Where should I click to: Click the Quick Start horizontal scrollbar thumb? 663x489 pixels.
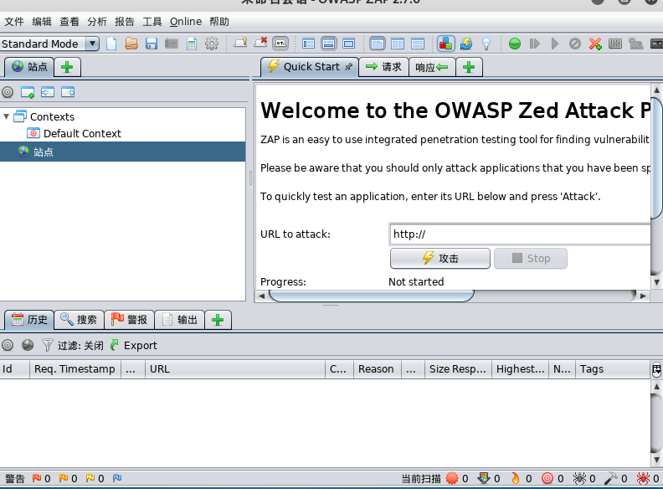[x=371, y=296]
